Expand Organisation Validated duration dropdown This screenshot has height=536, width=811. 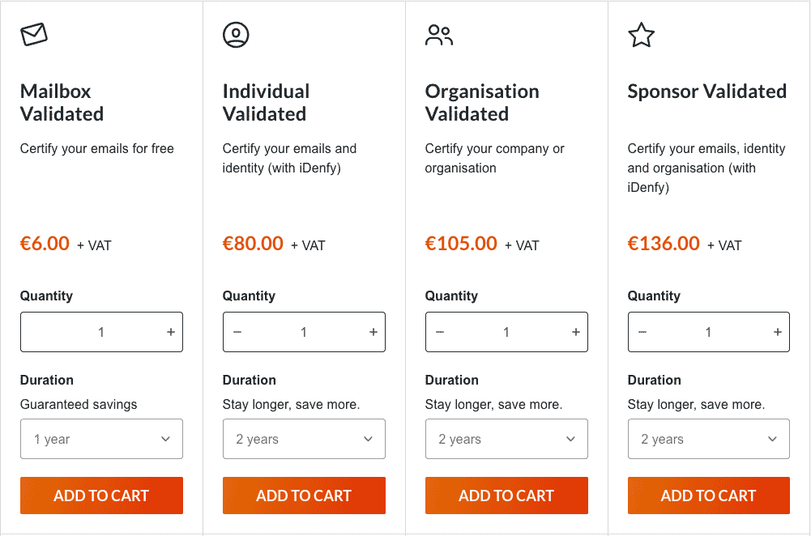pyautogui.click(x=506, y=439)
